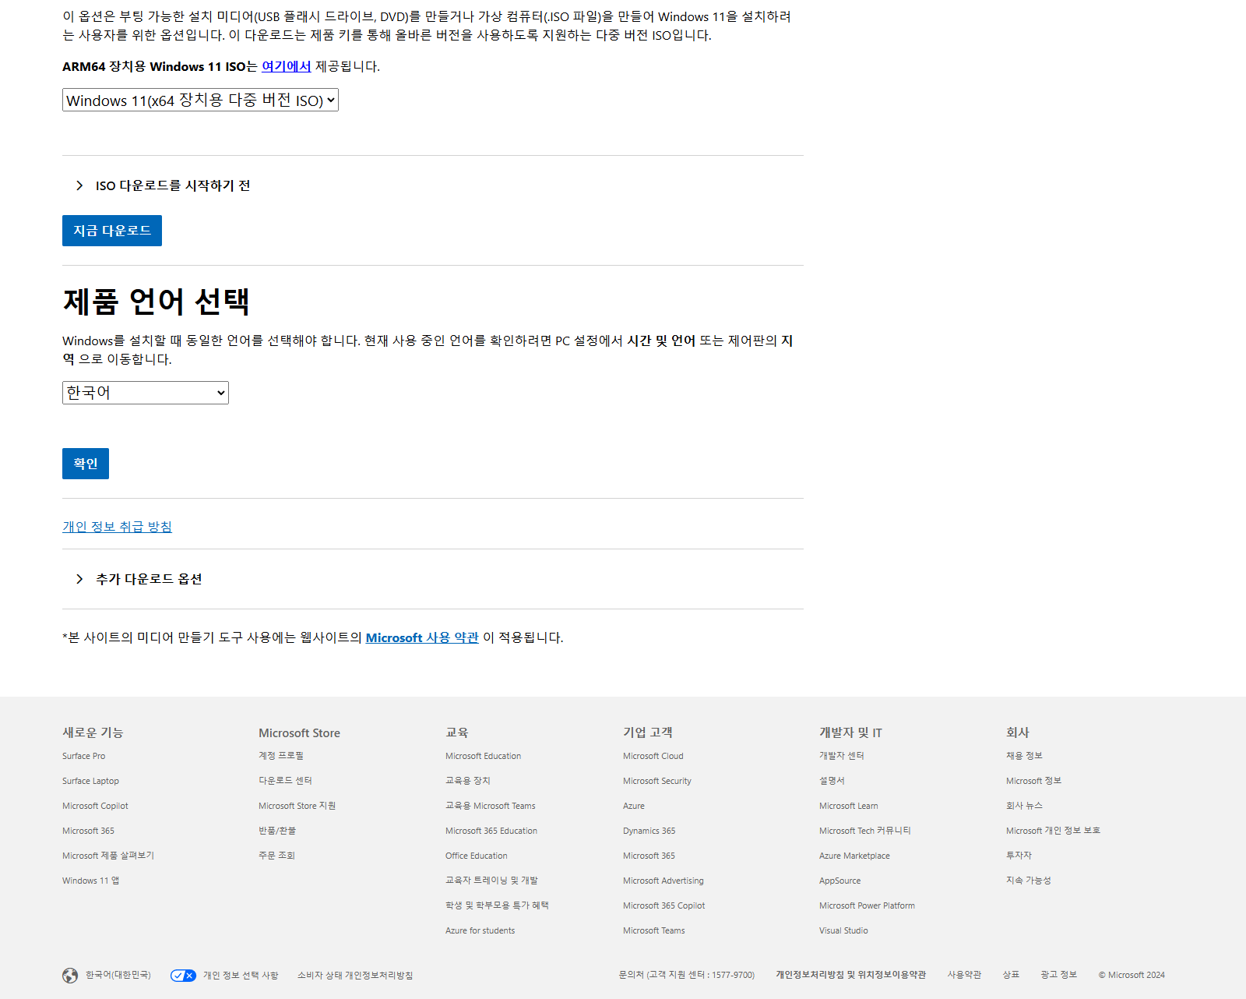Image resolution: width=1246 pixels, height=999 pixels.
Task: Open 'Azure Marketplace' link
Action: coord(854,856)
